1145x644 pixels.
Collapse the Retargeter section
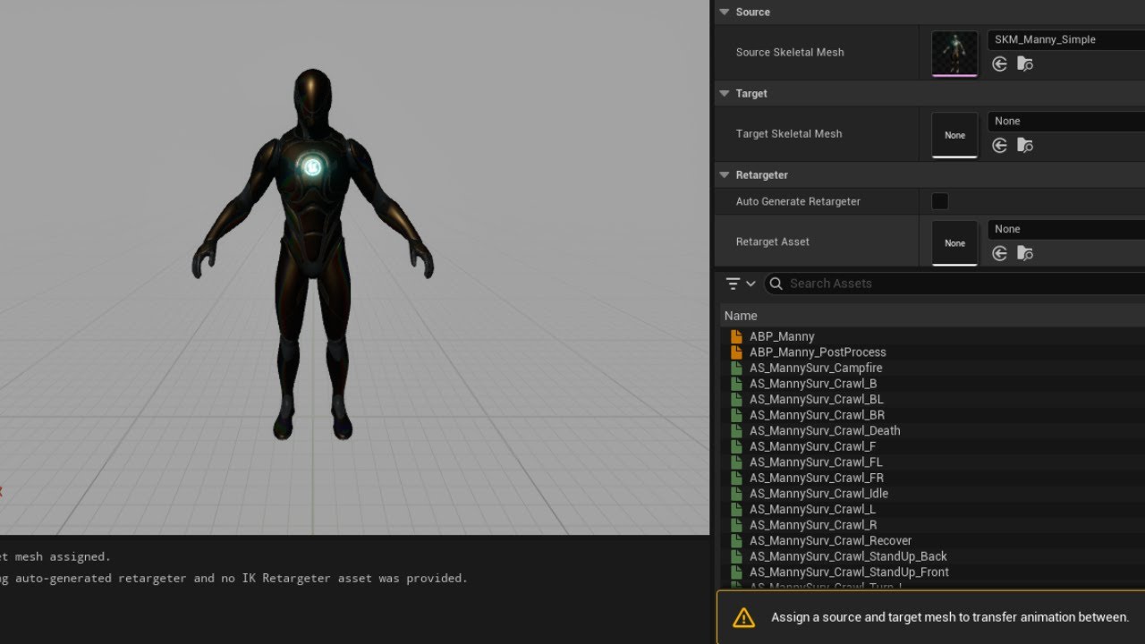[725, 175]
